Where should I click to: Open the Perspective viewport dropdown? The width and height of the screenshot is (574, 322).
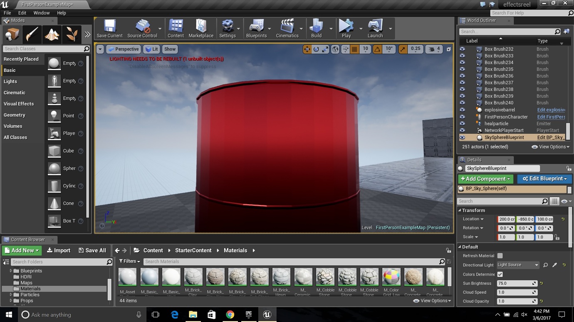pos(123,49)
